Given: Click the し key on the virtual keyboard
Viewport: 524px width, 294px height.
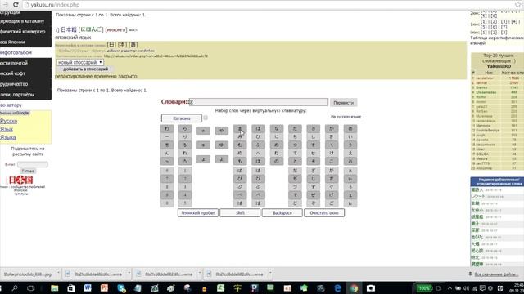Looking at the screenshot, I should click(x=313, y=136).
